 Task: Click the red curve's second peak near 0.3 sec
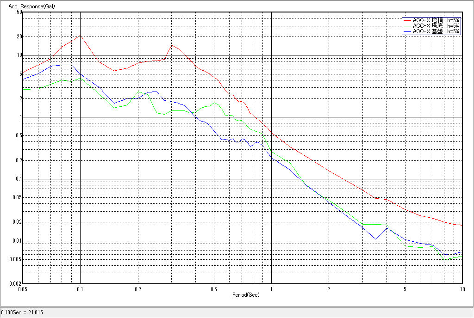(172, 45)
